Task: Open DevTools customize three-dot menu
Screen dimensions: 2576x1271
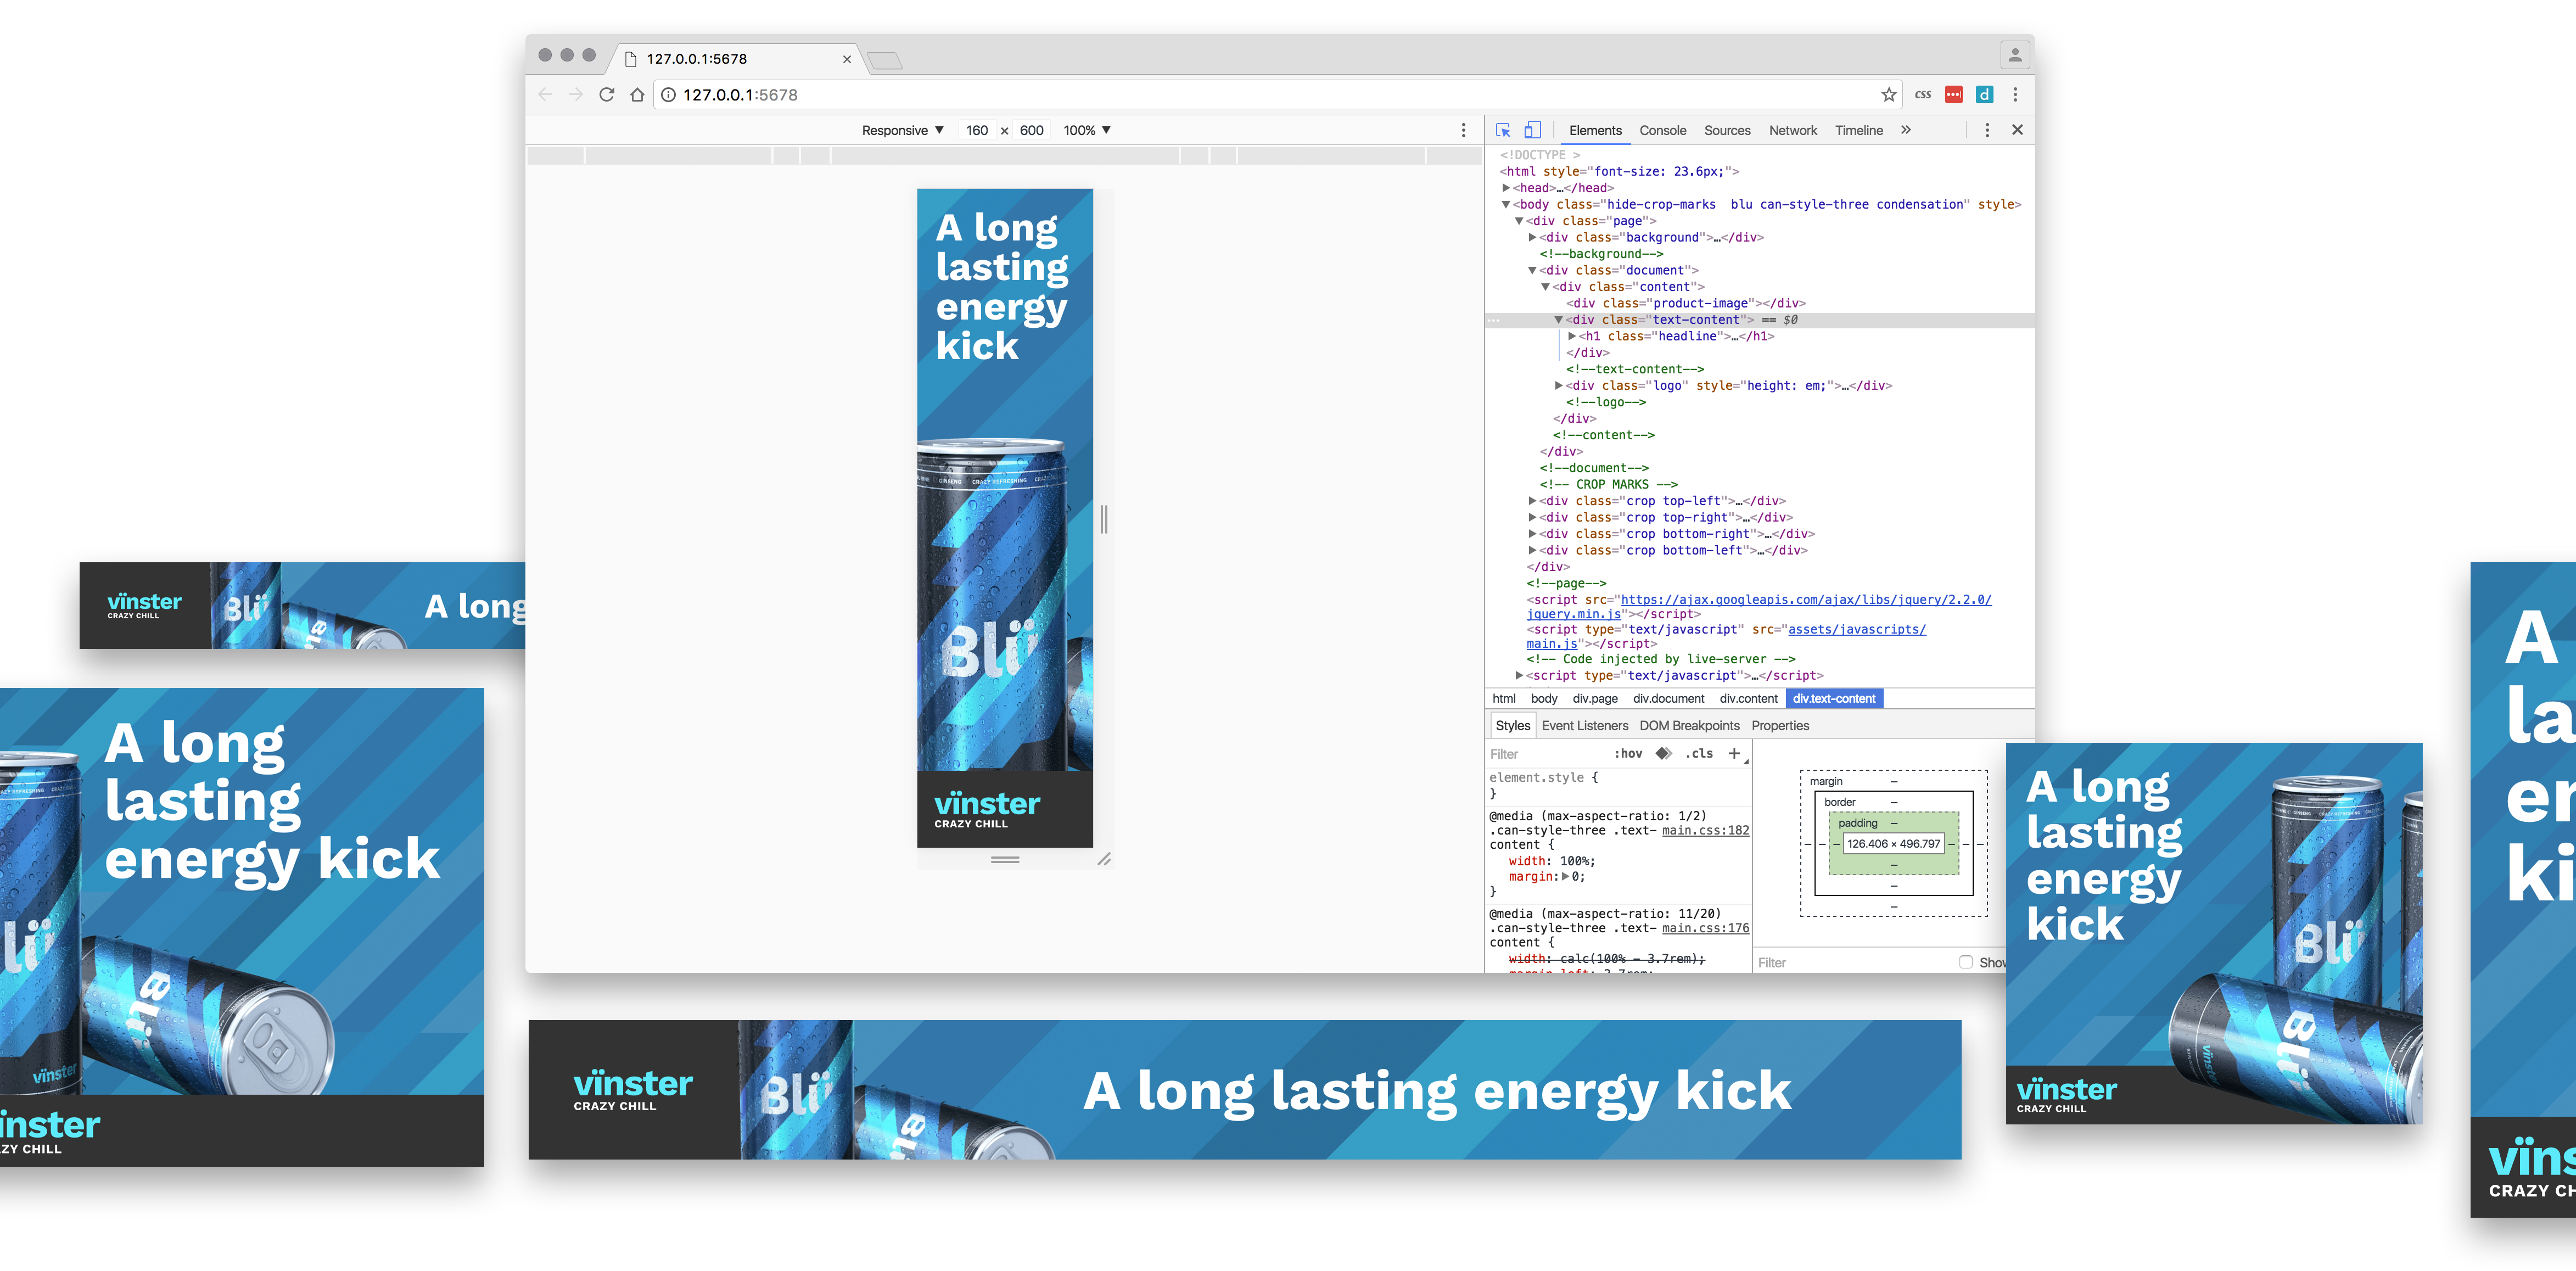Action: point(1986,130)
